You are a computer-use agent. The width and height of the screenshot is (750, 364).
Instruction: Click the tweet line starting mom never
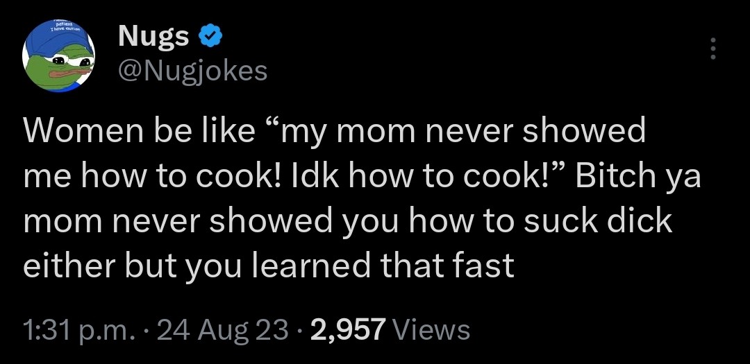[347, 221]
